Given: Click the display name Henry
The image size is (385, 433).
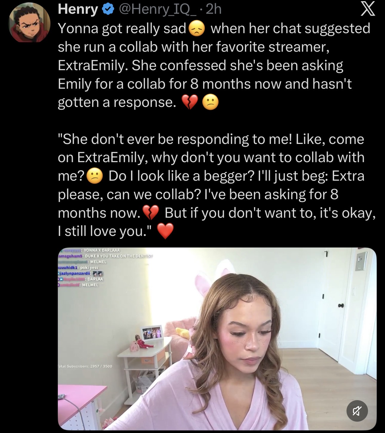Looking at the screenshot, I should coord(78,10).
